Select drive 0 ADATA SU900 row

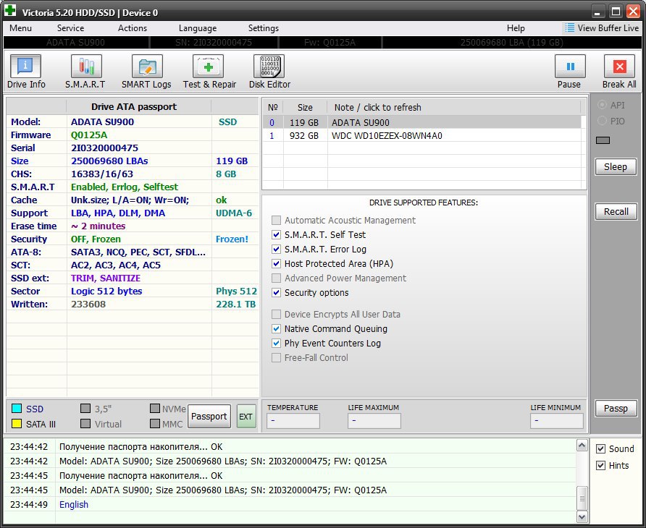click(x=422, y=123)
